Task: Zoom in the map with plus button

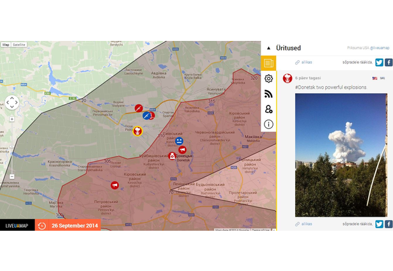Action: (x=12, y=119)
